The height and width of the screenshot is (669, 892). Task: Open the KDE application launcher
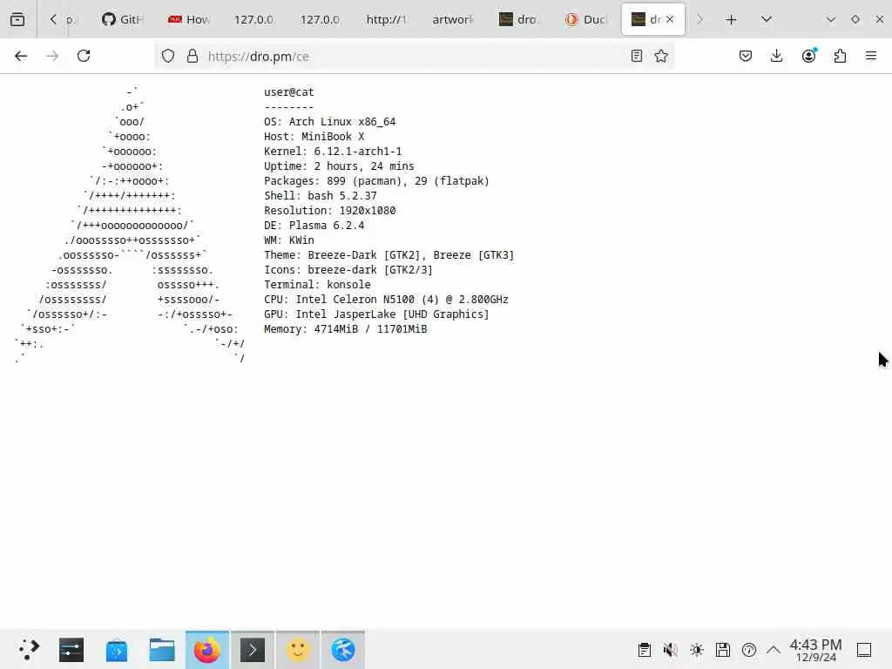[x=29, y=650]
